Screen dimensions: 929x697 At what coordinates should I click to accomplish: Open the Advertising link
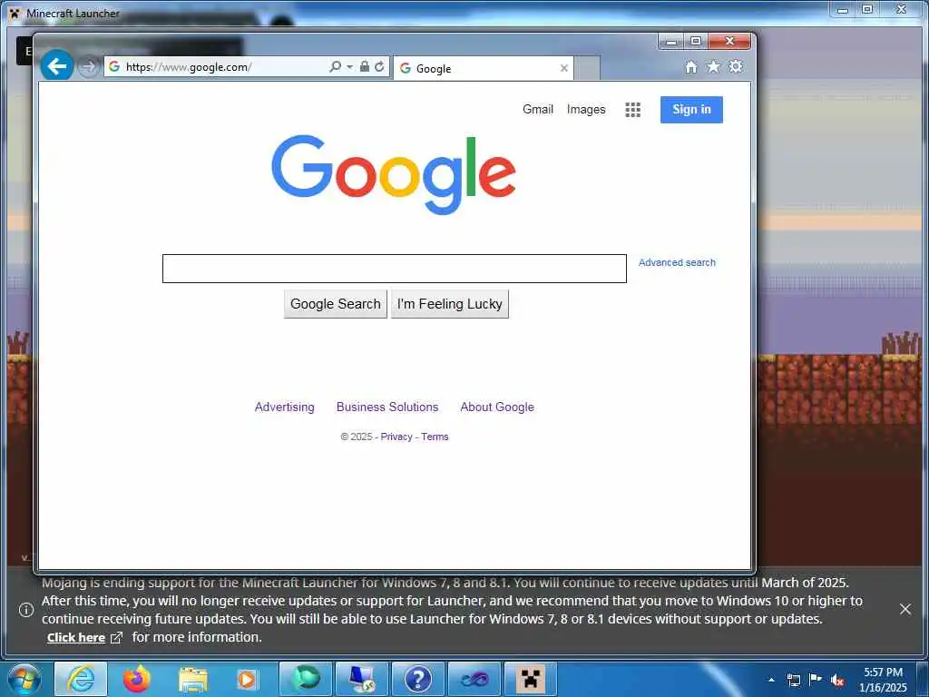[x=284, y=407]
